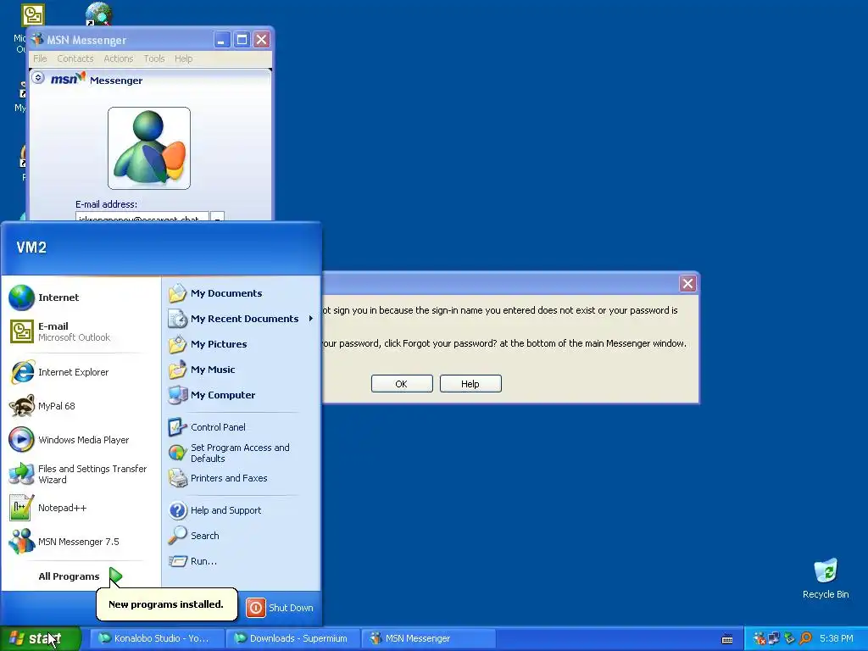Click the magnifier icon in system tray
The width and height of the screenshot is (868, 651).
pyautogui.click(x=806, y=639)
